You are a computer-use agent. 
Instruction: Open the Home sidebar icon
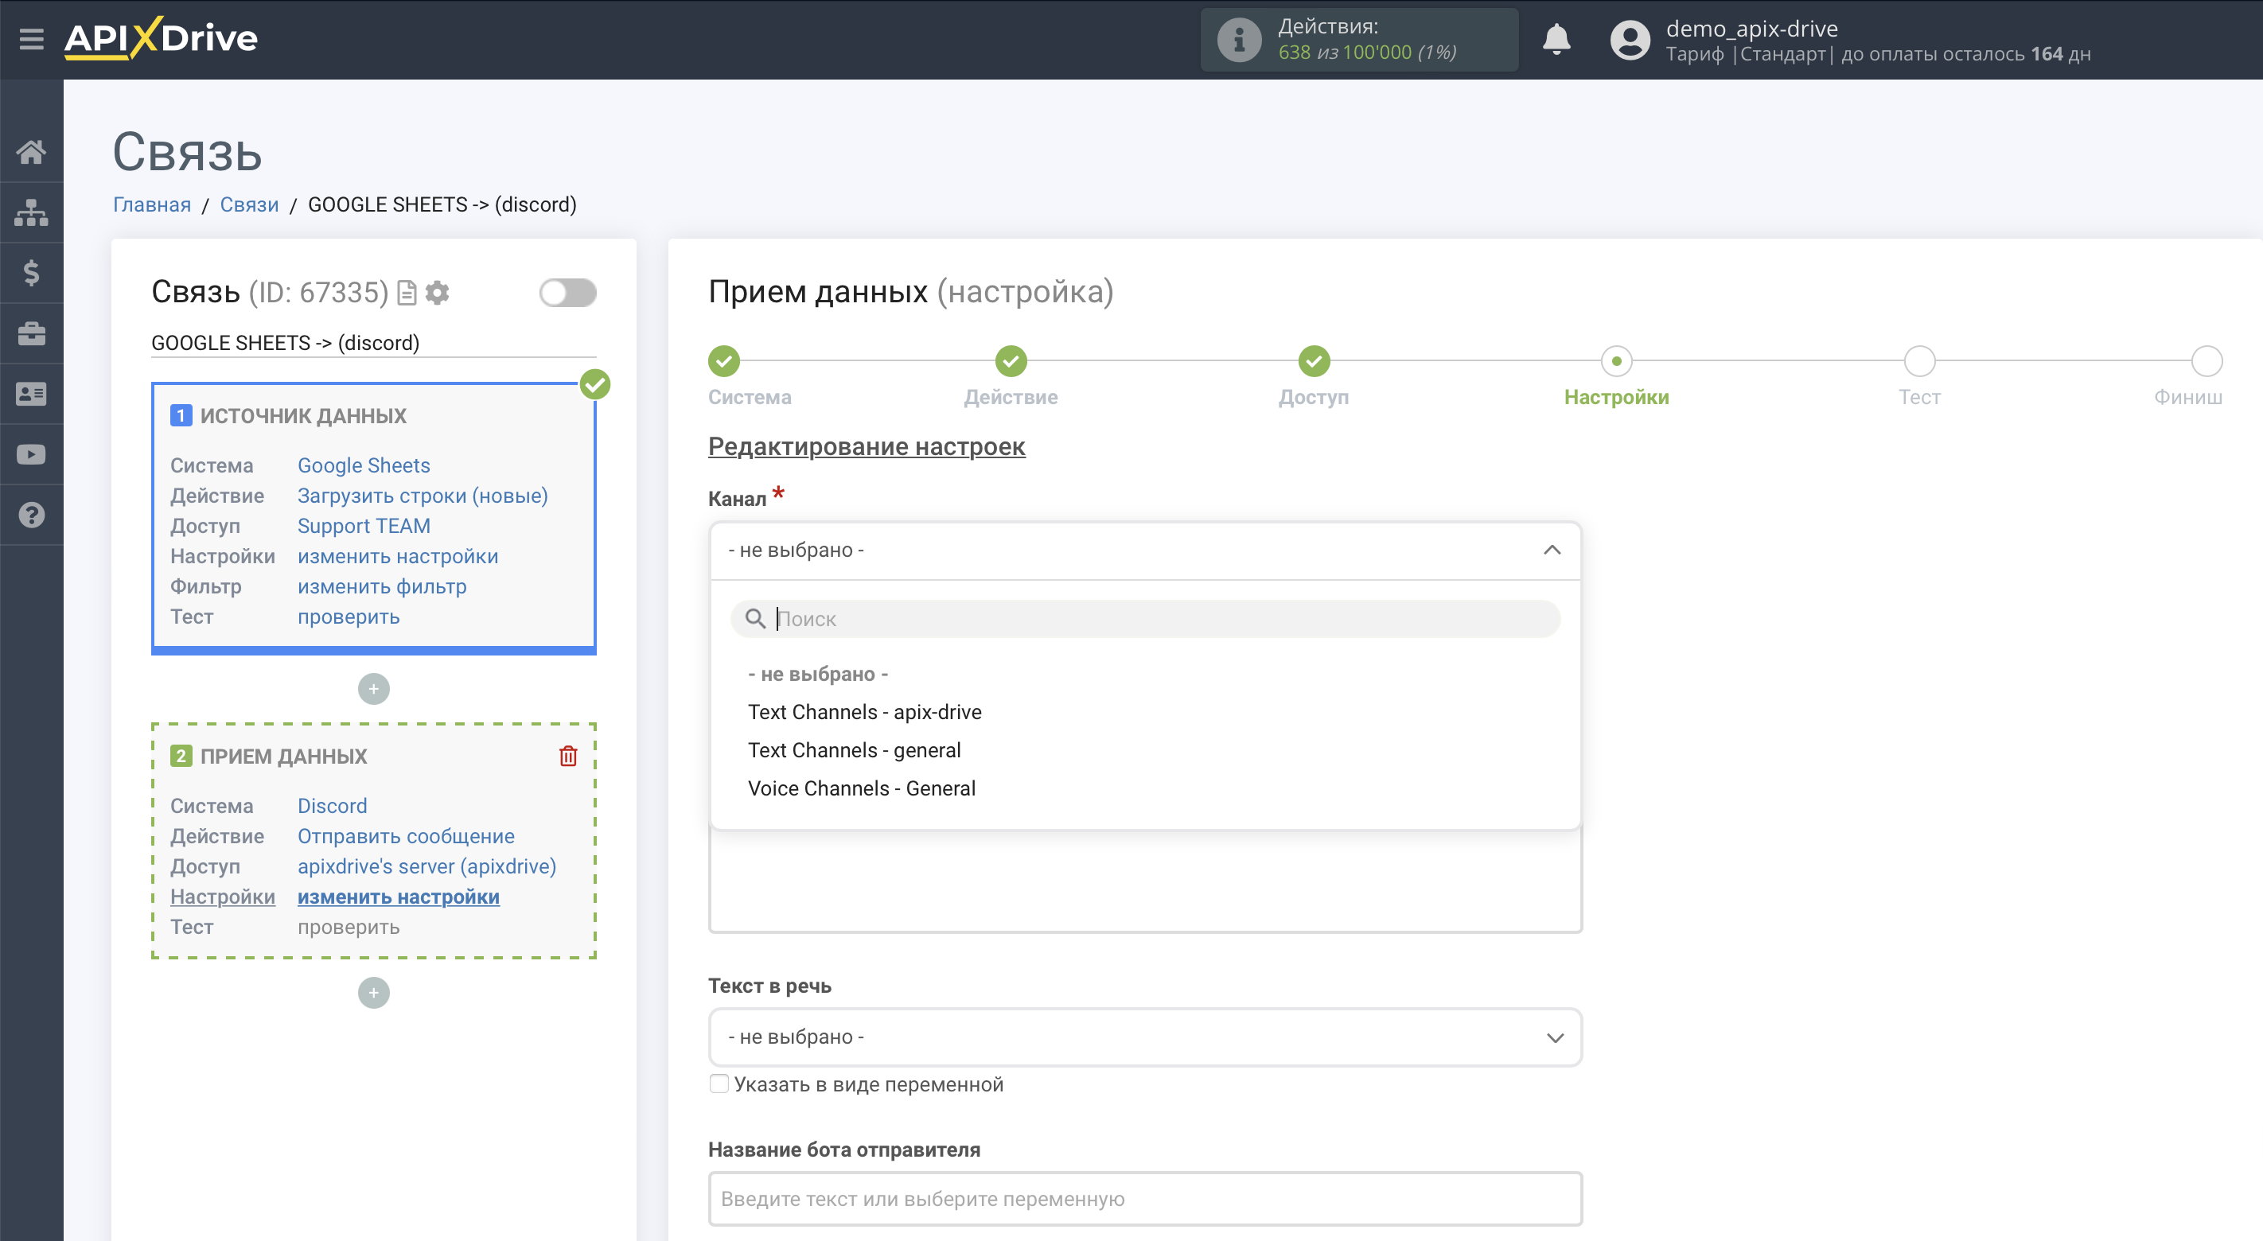pos(32,152)
